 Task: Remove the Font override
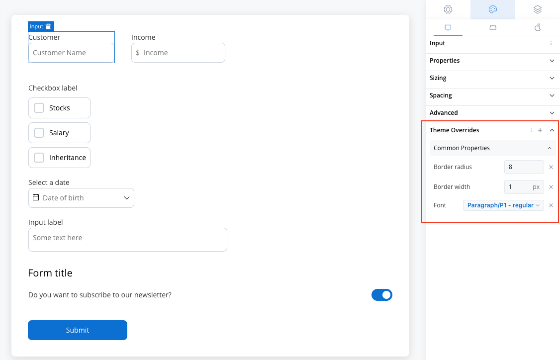(x=551, y=205)
